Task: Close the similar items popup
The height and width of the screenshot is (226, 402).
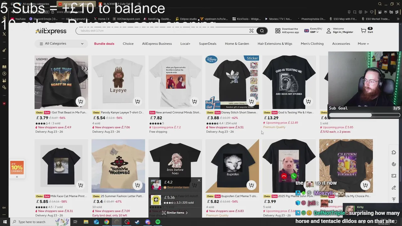Action: click(199, 180)
